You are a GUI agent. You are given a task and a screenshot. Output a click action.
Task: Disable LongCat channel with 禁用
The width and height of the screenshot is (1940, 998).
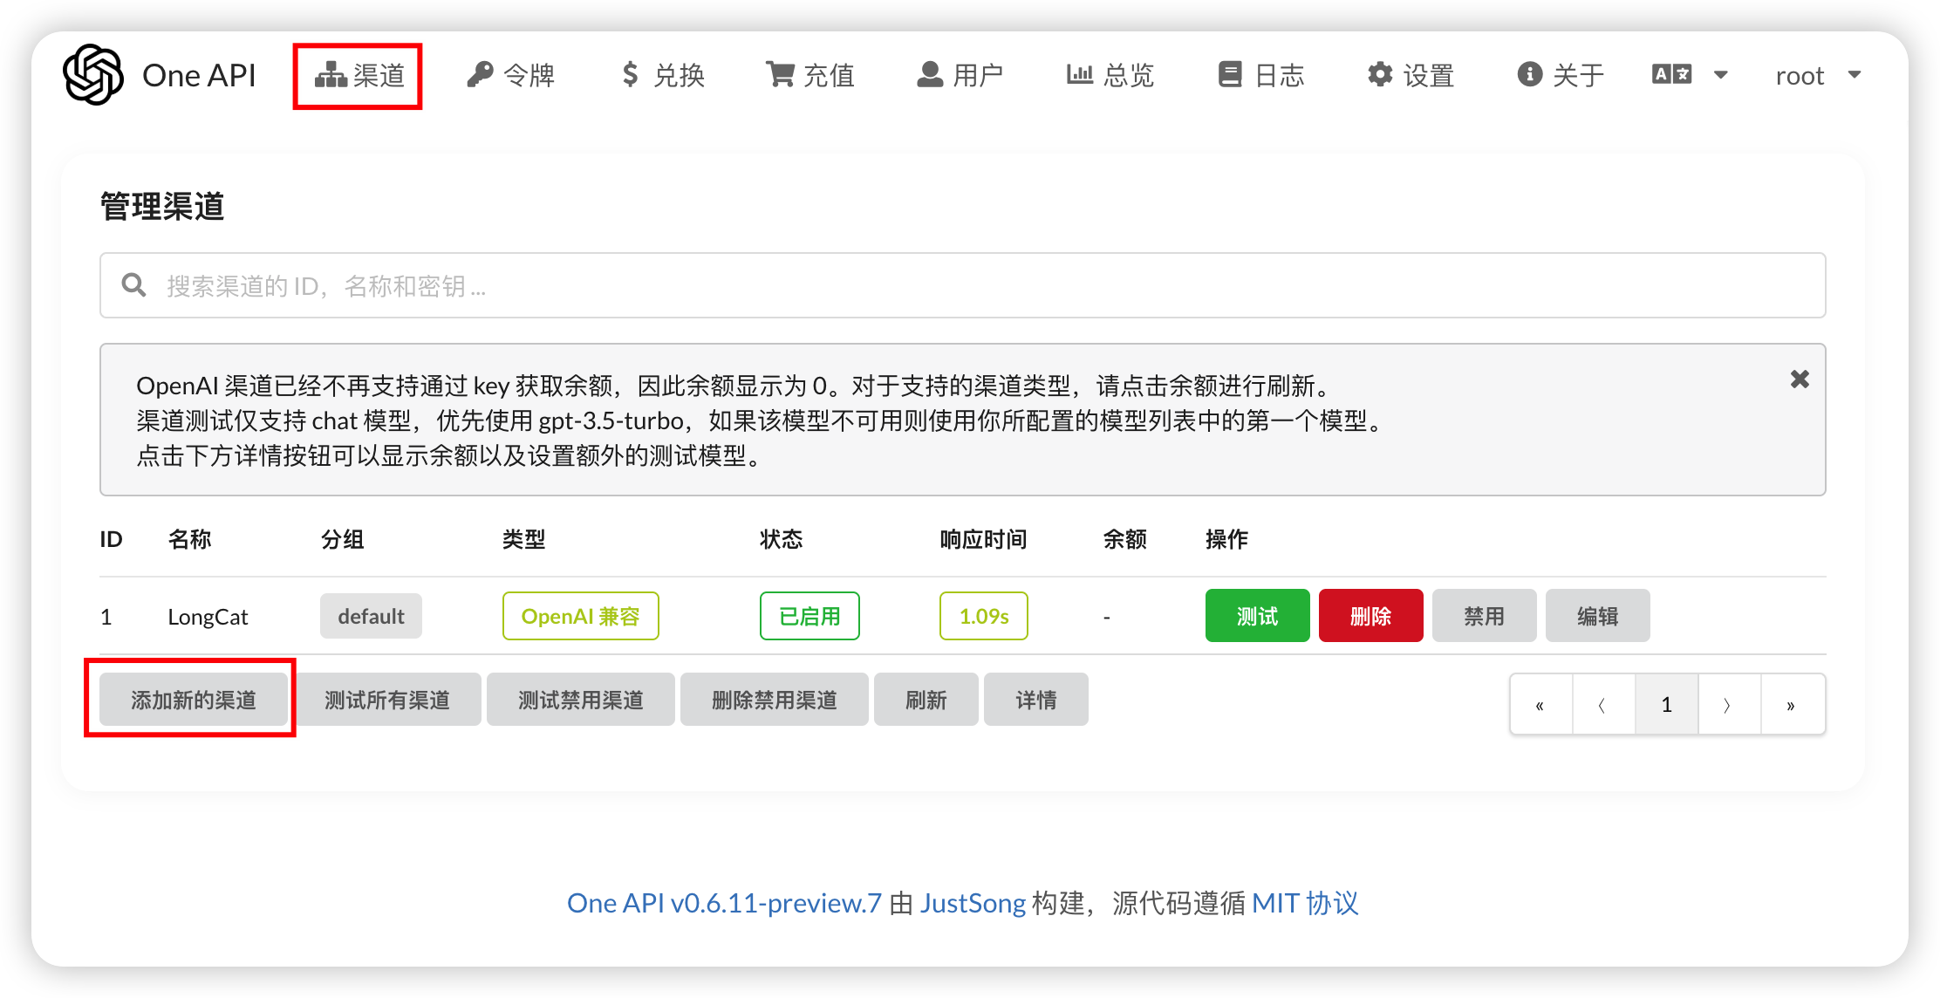1484,616
